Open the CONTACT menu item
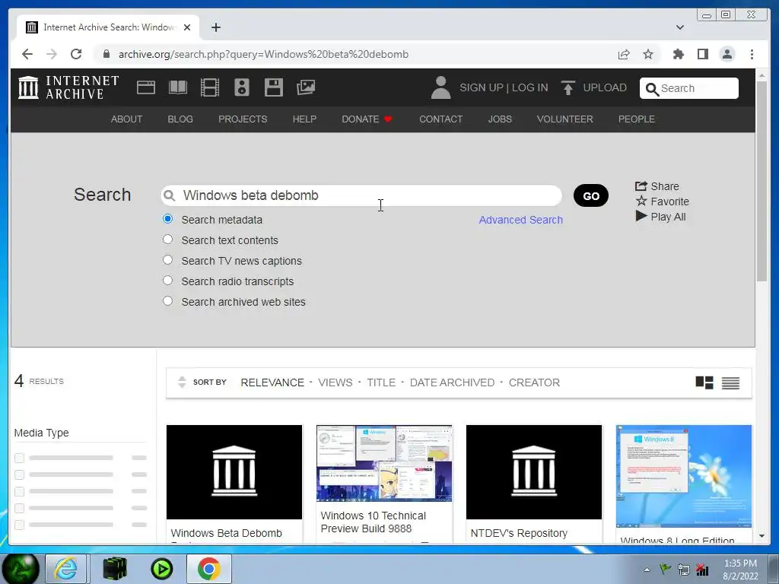Viewport: 779px width, 584px height. 440,119
